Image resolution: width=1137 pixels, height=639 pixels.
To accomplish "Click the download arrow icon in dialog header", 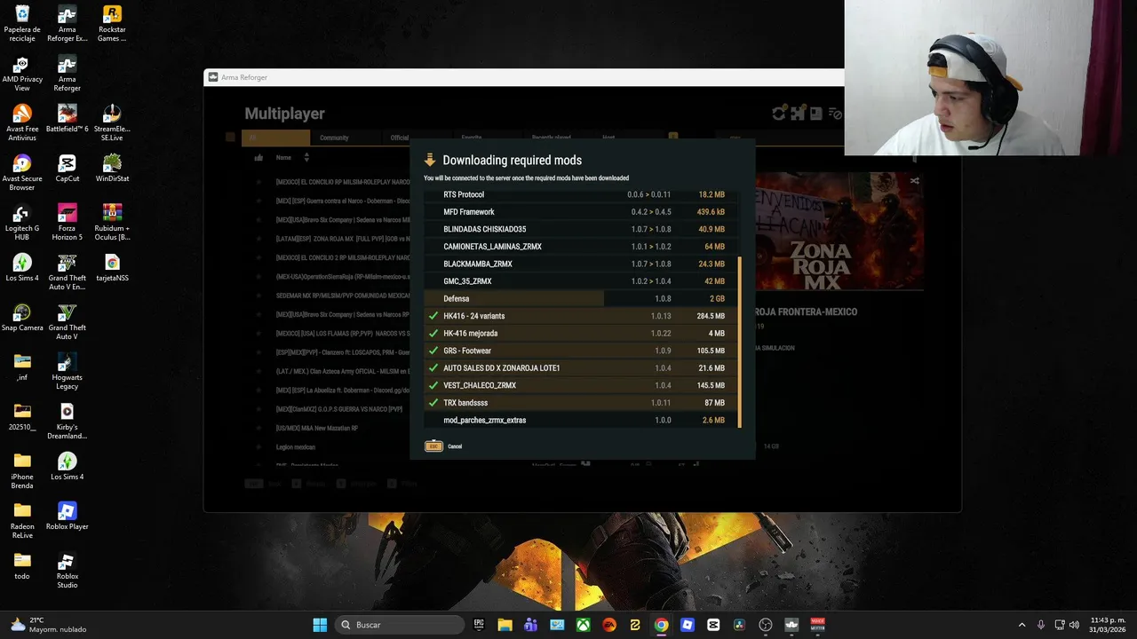I will point(430,160).
